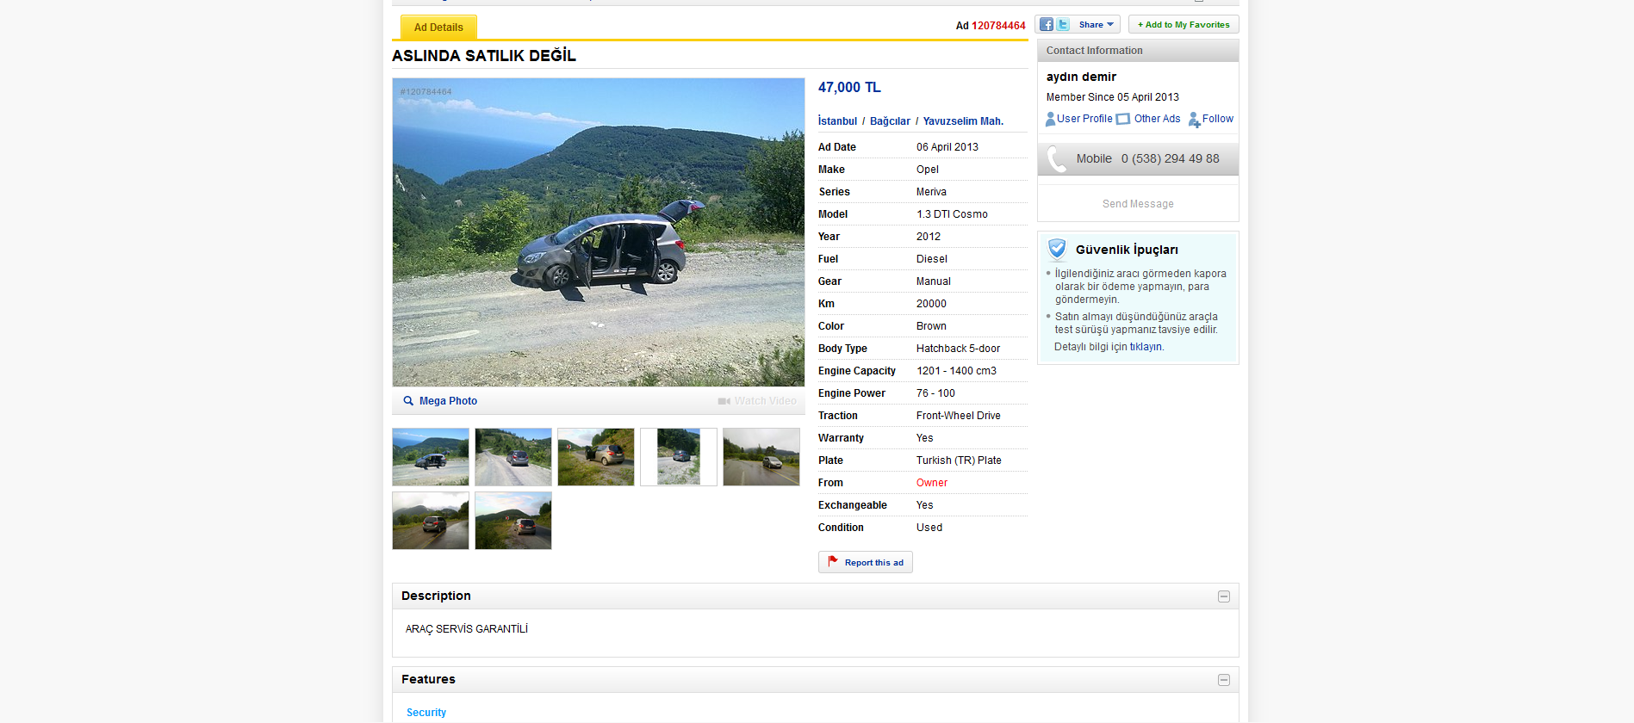
Task: Click the Other Ads window icon
Action: (1123, 120)
